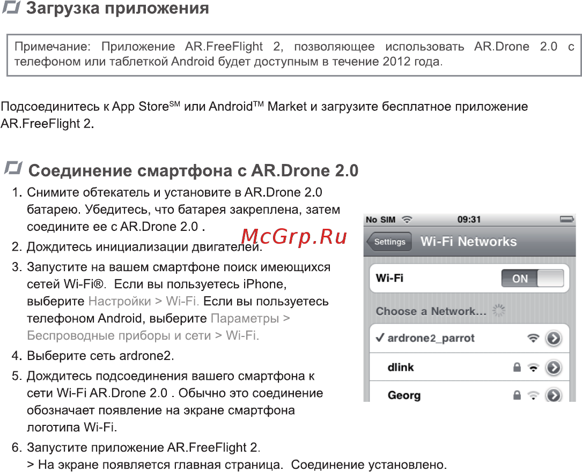
Task: Click the 'Загрузка приложения' heading
Action: click(x=117, y=8)
